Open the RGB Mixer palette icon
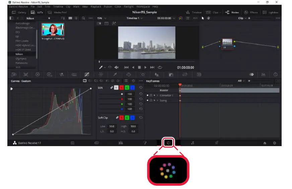This screenshot has width=292, height=189. coord(62,74)
